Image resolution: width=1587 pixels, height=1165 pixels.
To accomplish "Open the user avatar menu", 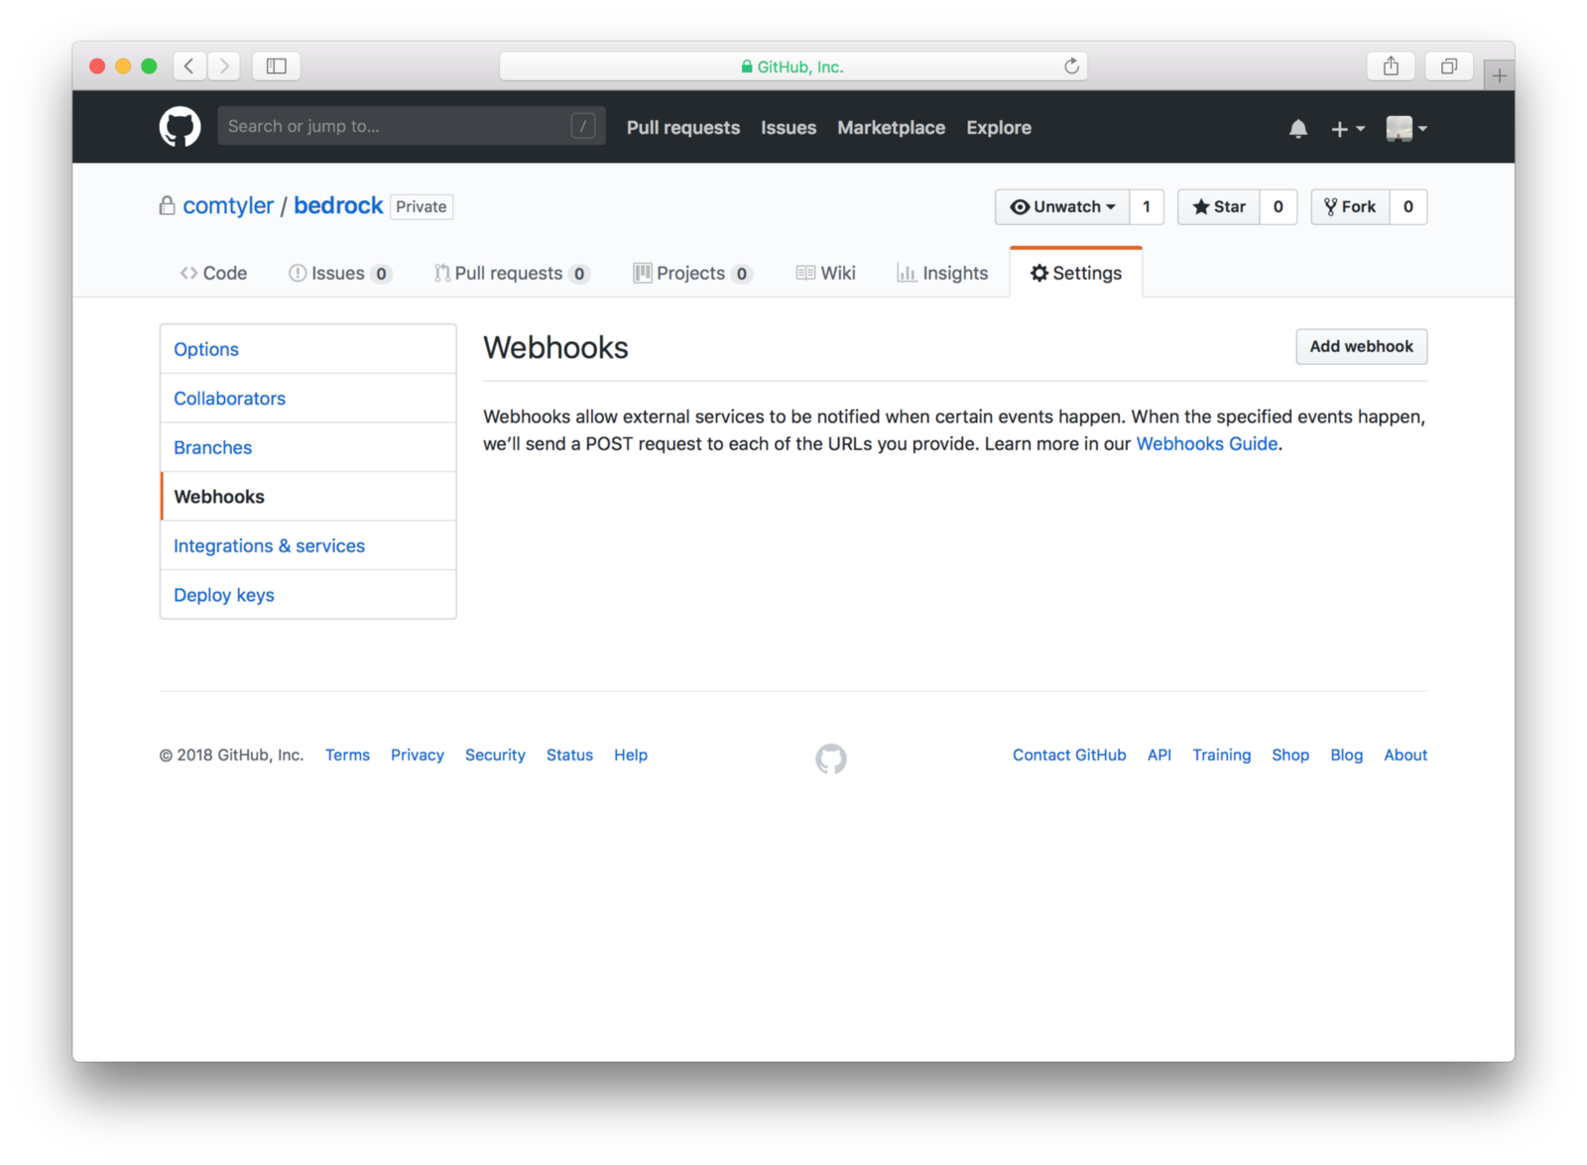I will tap(1406, 129).
